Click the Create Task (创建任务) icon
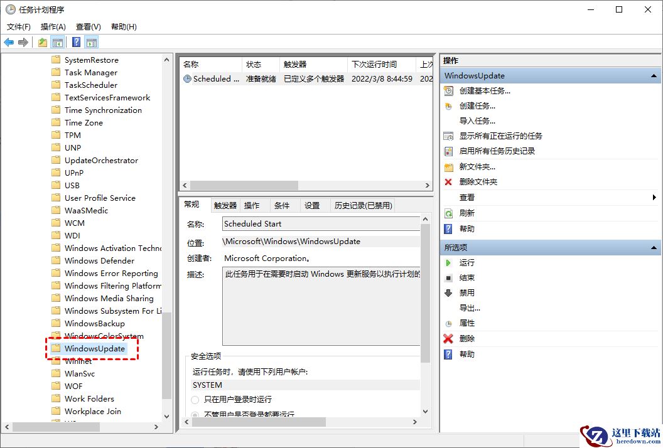This screenshot has width=663, height=448. 449,106
